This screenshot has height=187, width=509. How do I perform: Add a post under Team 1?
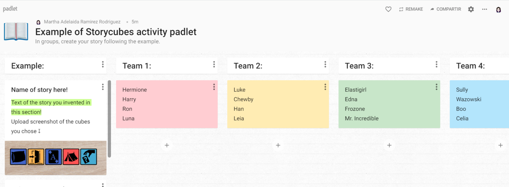(167, 145)
